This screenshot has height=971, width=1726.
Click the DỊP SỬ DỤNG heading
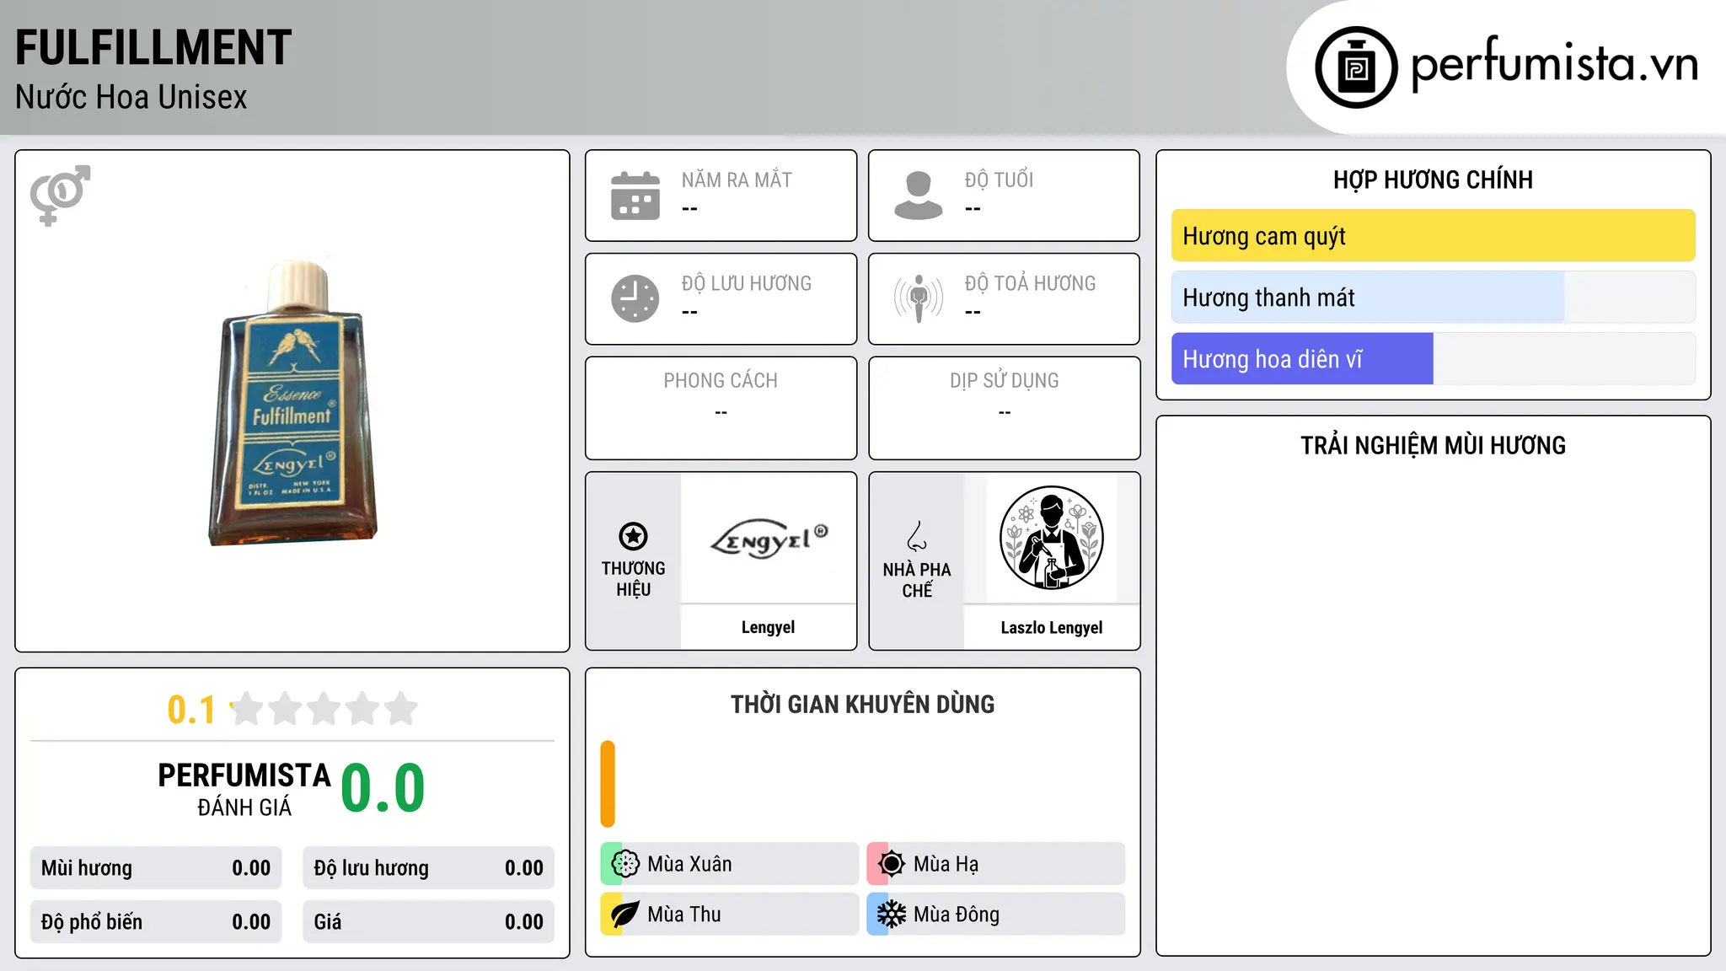[1005, 381]
